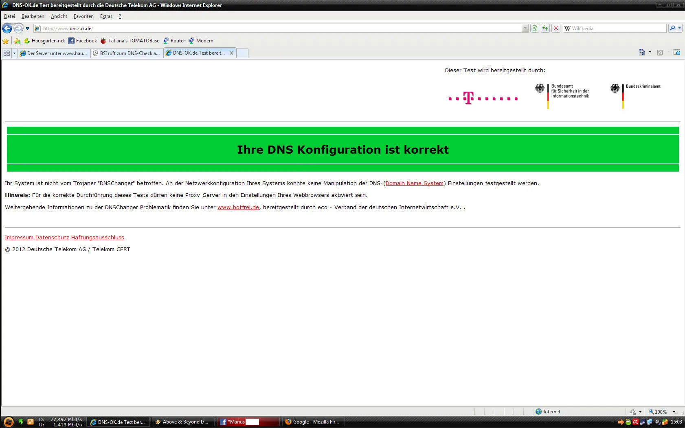Click the magnifier Search button
This screenshot has height=428, width=685.
coord(672,28)
